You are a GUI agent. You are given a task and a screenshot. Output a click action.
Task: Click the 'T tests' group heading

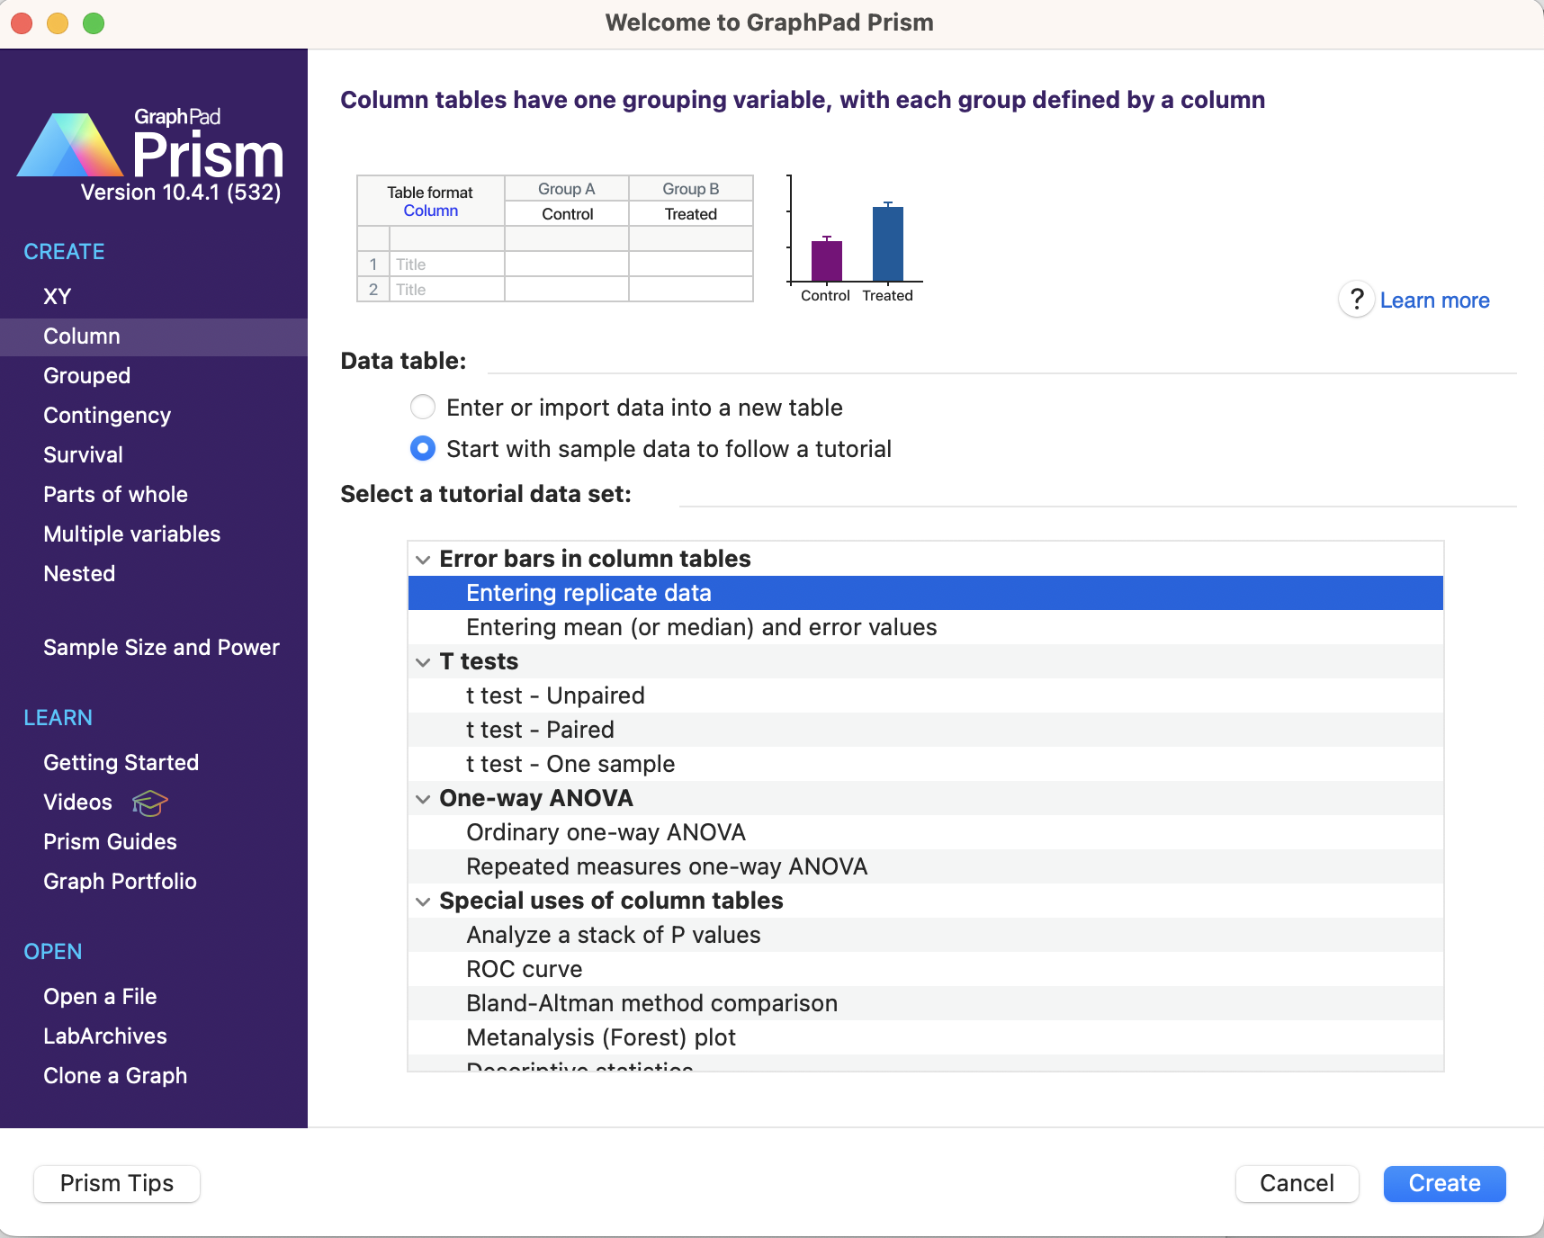pos(479,661)
